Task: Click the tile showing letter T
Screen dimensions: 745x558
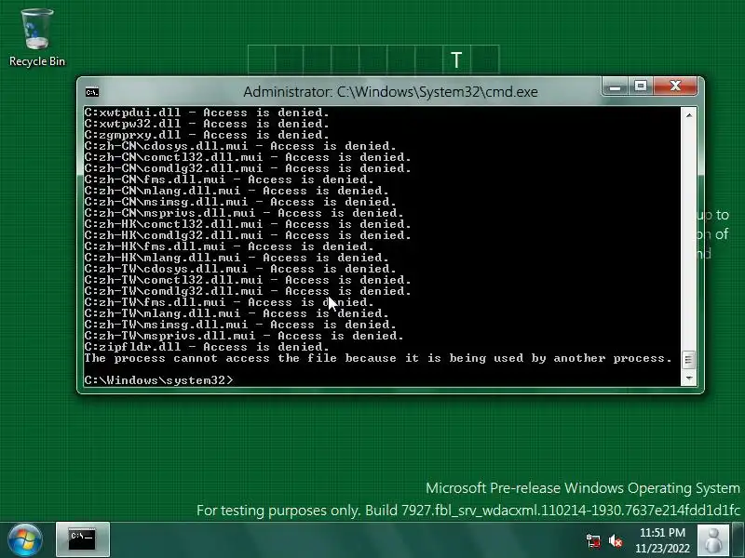Action: coord(456,60)
